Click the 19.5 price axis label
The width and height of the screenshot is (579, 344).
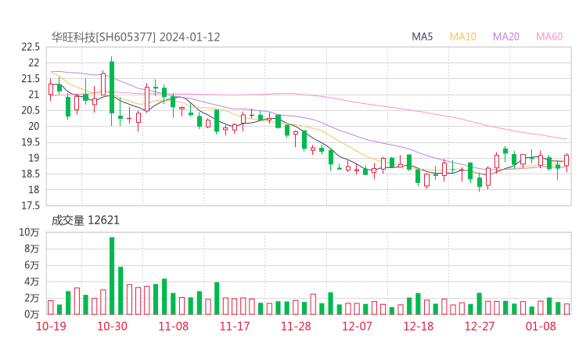click(31, 142)
